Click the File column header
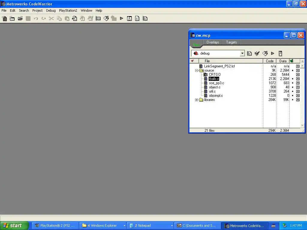The height and width of the screenshot is (230, 307). point(231,61)
